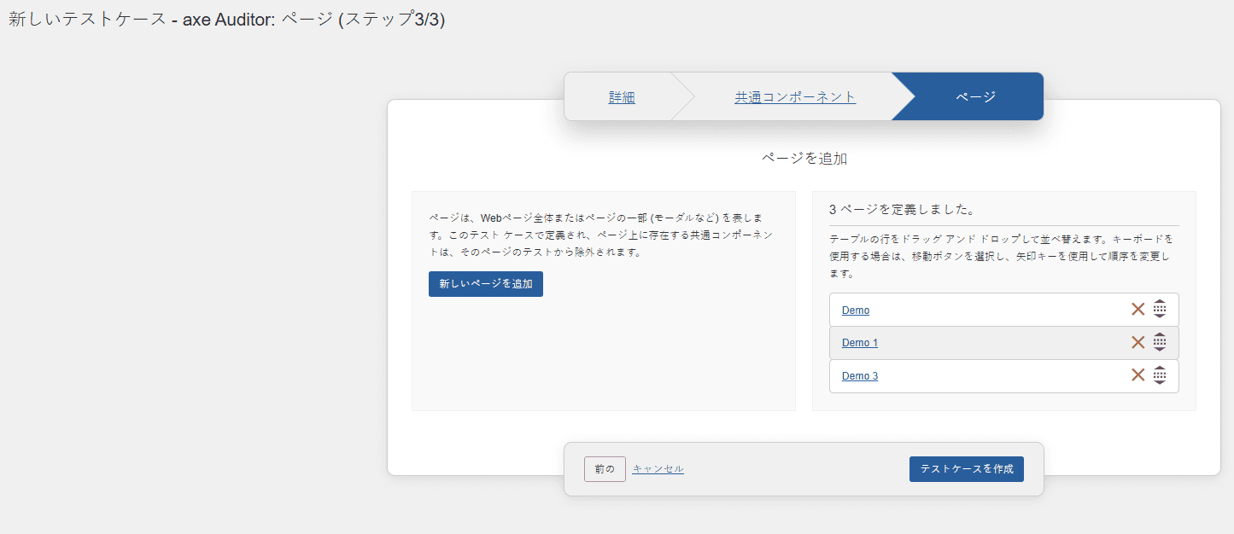This screenshot has width=1234, height=534.
Task: Open the Demo page link
Action: pos(856,311)
